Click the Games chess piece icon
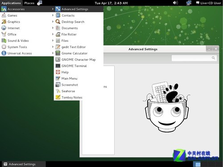This screenshot has height=167, width=223. click(x=4, y=15)
